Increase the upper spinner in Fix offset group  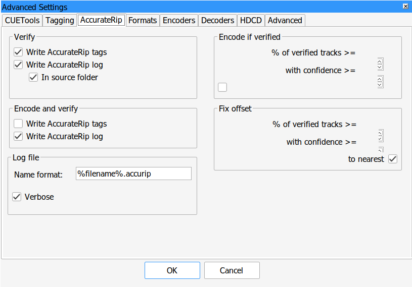[x=380, y=133]
